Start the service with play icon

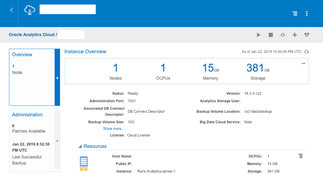point(258,35)
